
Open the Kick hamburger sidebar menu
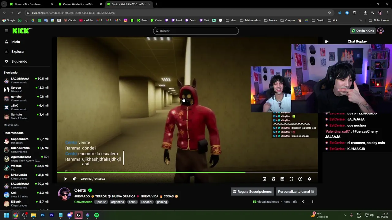[6, 31]
